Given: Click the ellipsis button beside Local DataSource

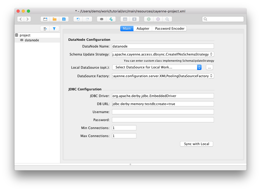Looking at the screenshot, I should [x=209, y=67].
